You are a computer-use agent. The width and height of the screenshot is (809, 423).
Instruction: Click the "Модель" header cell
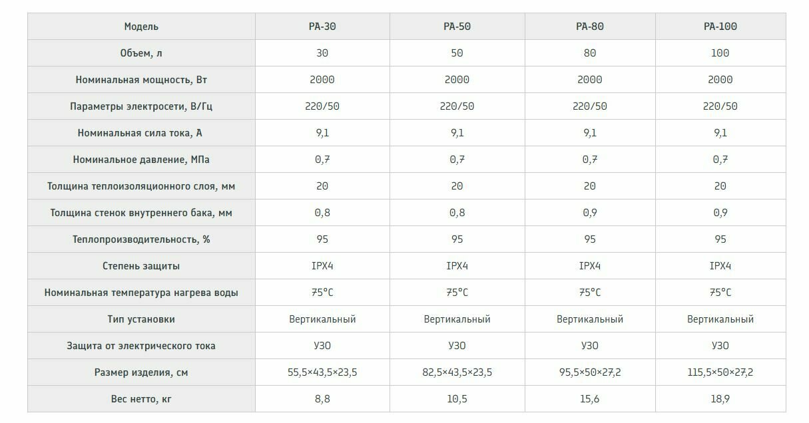pyautogui.click(x=141, y=27)
